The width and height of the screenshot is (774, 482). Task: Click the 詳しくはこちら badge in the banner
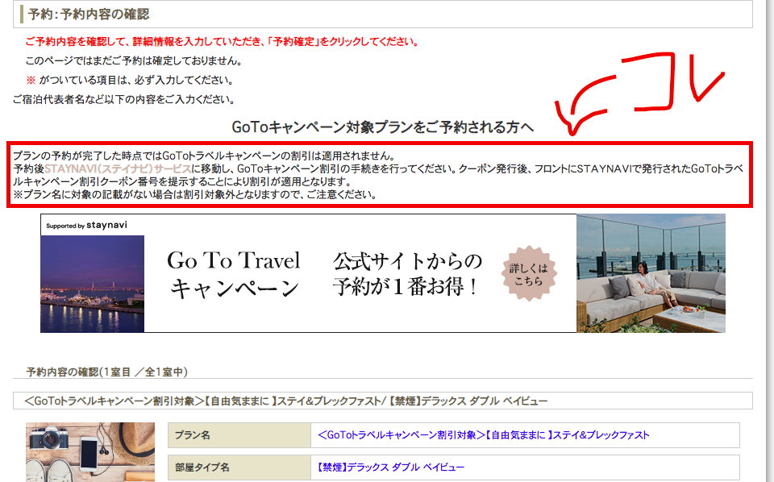(x=529, y=274)
